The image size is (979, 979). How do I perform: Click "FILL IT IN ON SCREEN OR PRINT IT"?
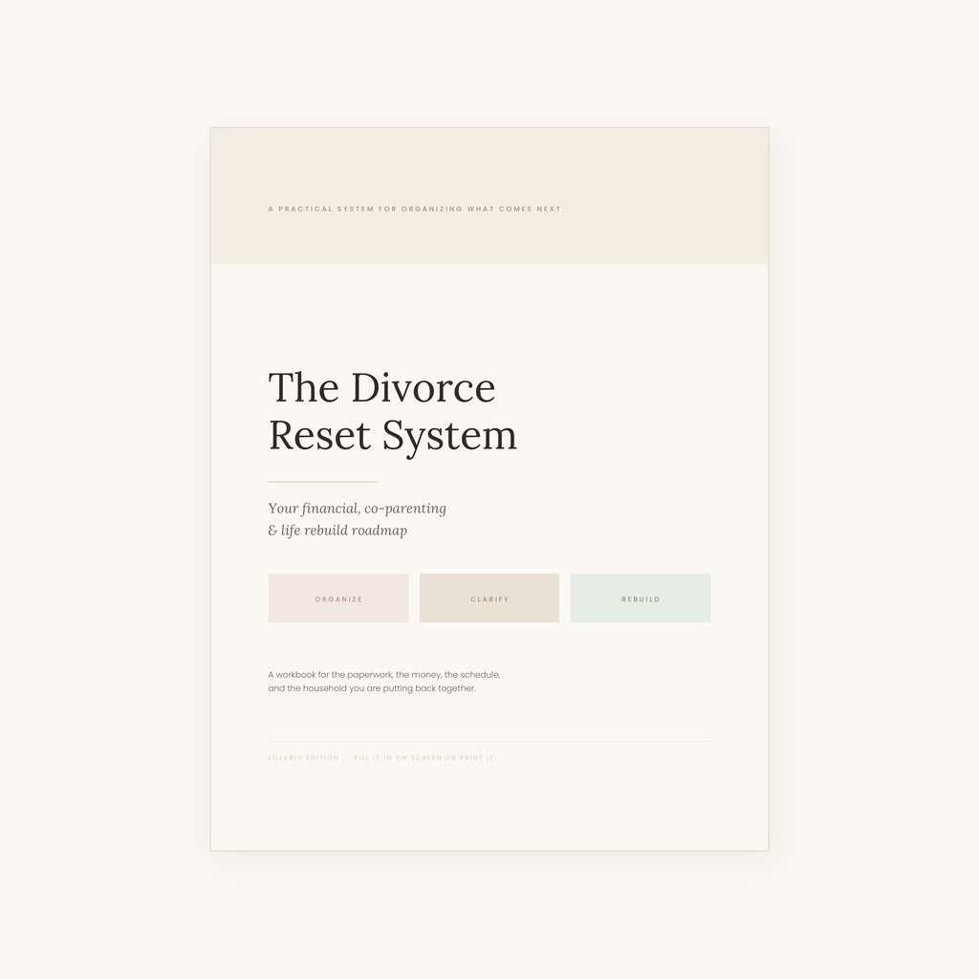424,758
